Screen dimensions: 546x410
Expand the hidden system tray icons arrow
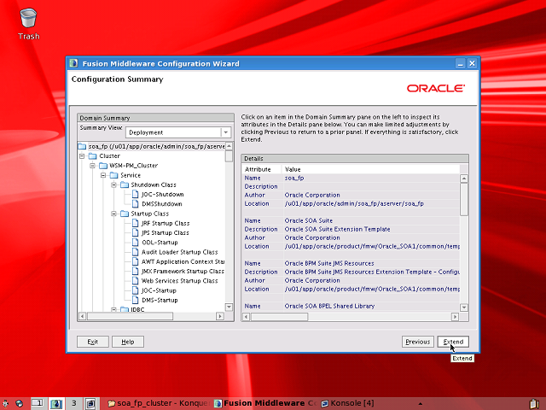coord(421,404)
